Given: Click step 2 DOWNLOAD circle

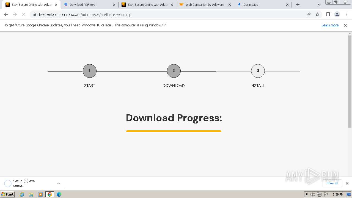Looking at the screenshot, I should click(x=174, y=71).
